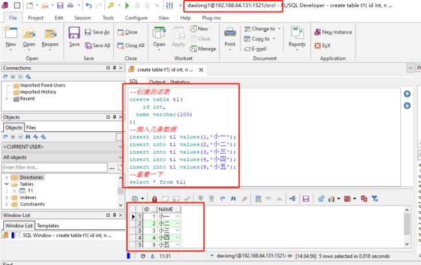
Task: Click the Fetch last page arrow icon
Action: (x=212, y=198)
